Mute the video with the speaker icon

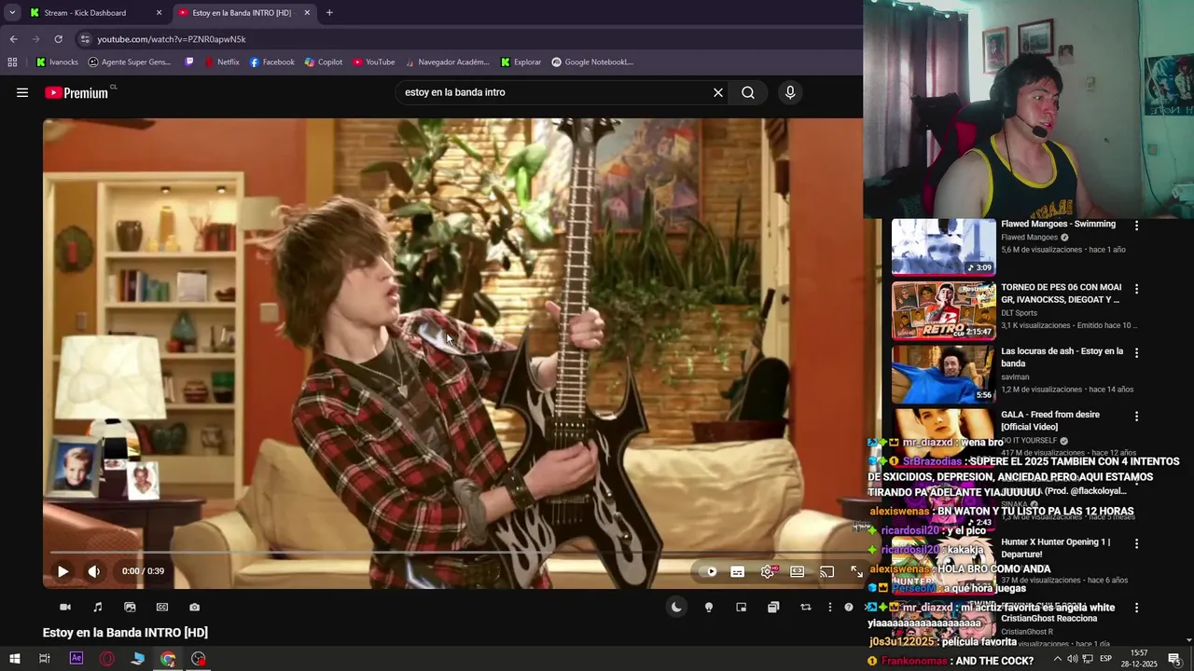point(94,571)
